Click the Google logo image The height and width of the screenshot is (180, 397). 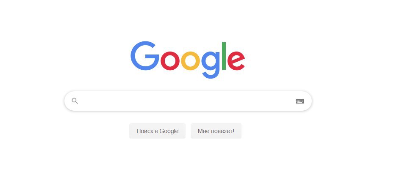(188, 60)
